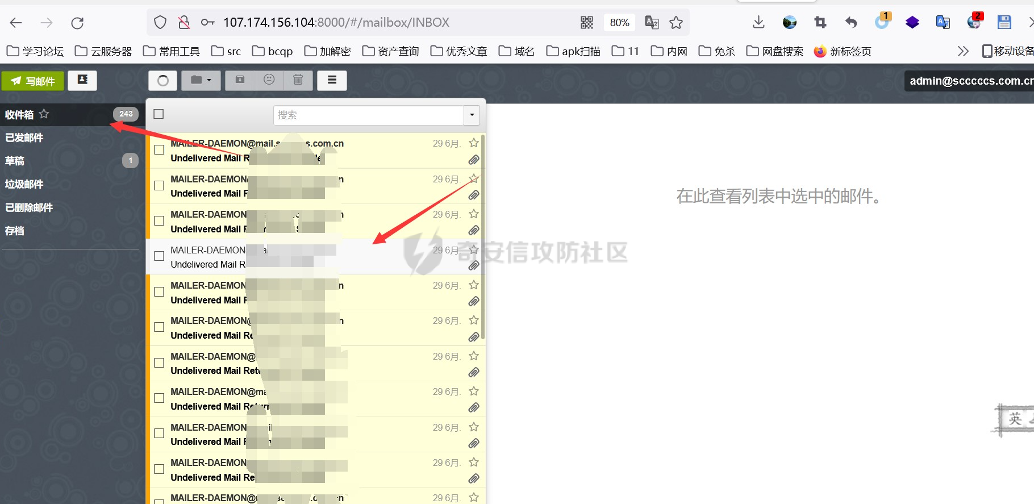The width and height of the screenshot is (1034, 504).
Task: Open the hamburger more-actions menu
Action: click(x=332, y=80)
